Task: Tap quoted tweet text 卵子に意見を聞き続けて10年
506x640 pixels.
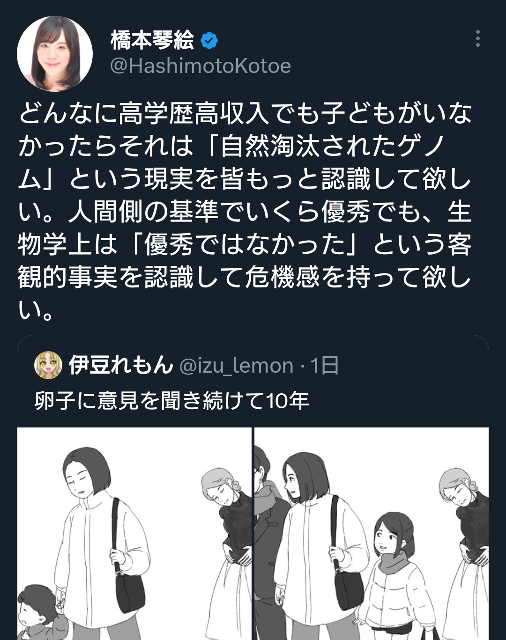Action: click(x=172, y=401)
